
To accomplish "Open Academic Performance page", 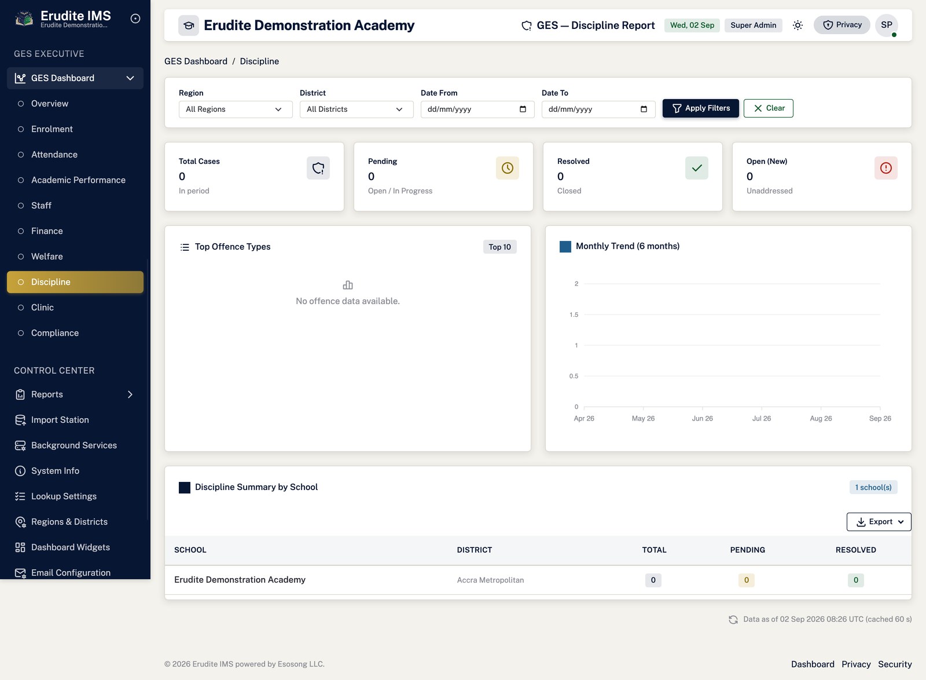I will click(x=75, y=180).
